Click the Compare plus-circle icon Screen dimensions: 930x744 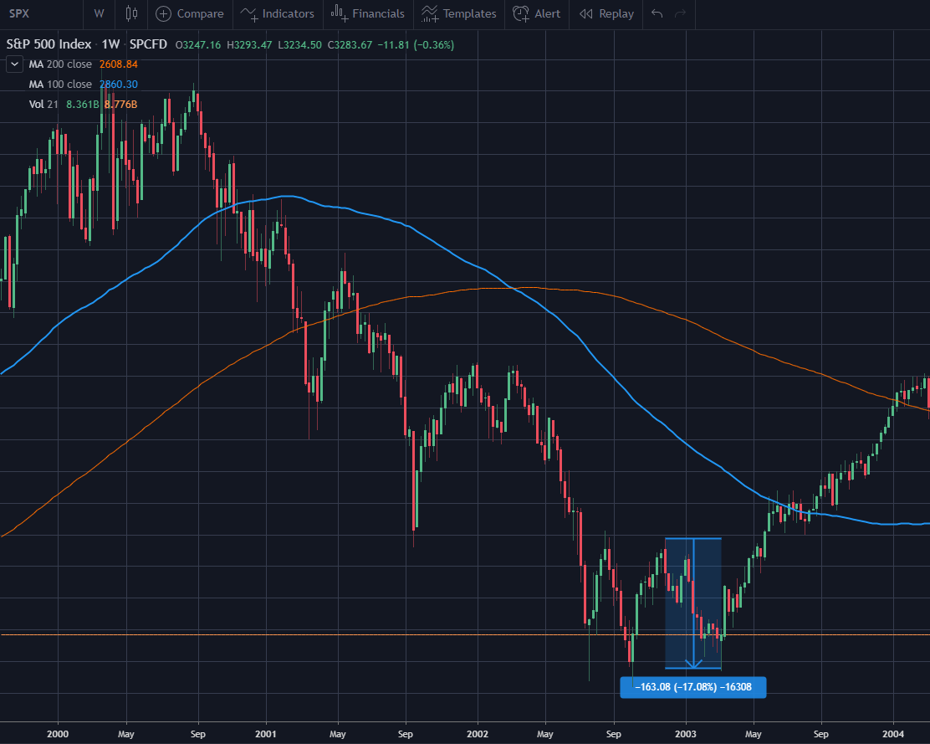[x=163, y=13]
